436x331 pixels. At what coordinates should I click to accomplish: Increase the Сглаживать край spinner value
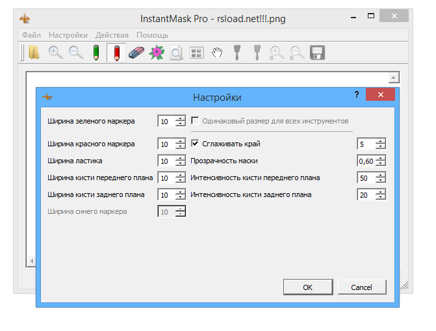380,141
